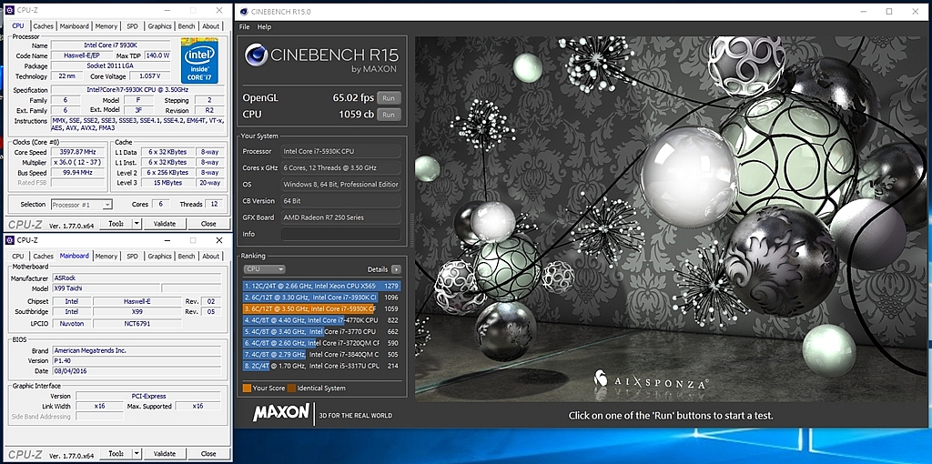Click BIOS Date field 08/04/2016
The height and width of the screenshot is (464, 932).
(137, 371)
